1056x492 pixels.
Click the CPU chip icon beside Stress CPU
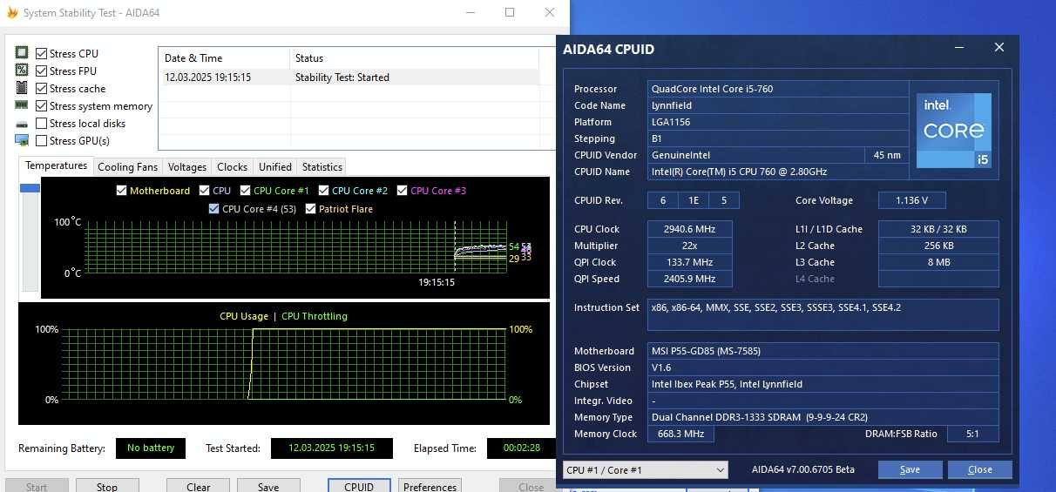[22, 53]
